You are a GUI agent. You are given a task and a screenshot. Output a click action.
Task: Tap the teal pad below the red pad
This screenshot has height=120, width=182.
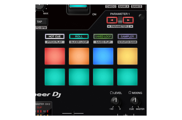tap(55, 77)
